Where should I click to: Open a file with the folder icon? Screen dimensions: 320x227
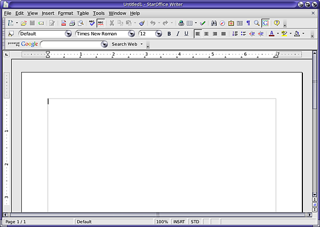tap(23, 23)
